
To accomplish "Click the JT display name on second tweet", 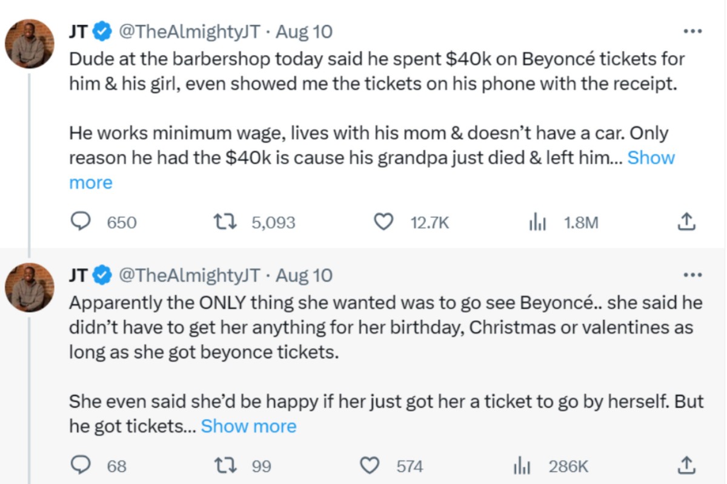I will 78,276.
